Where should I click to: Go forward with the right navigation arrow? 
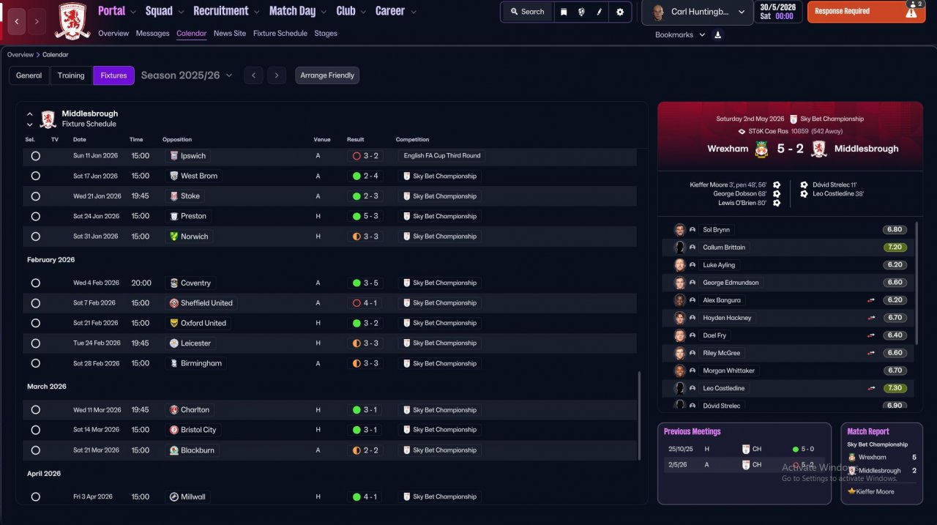click(37, 21)
